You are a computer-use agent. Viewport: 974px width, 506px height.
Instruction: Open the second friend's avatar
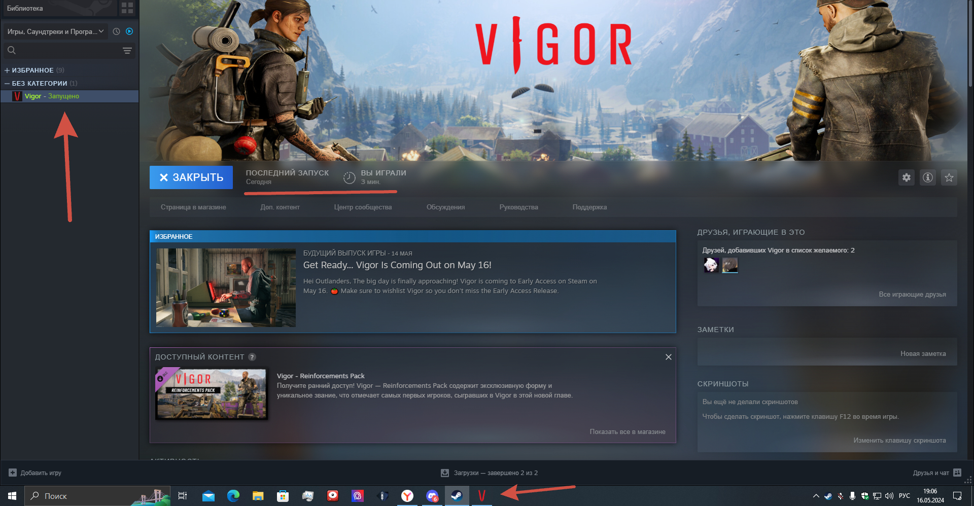[730, 265]
